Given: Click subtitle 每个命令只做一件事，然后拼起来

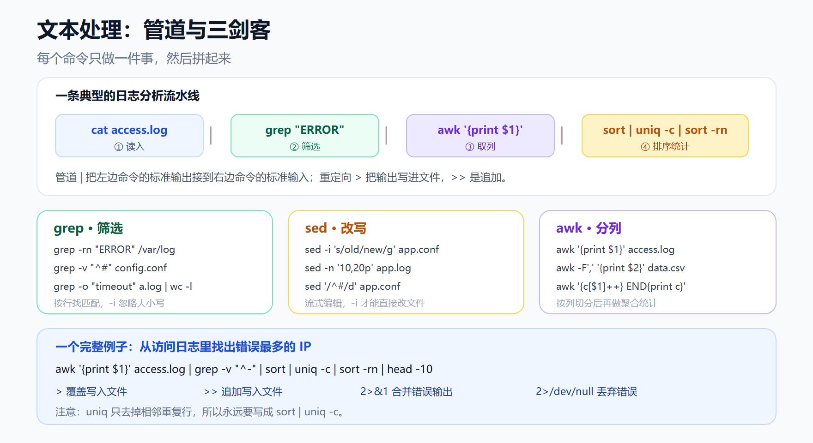Looking at the screenshot, I should (134, 59).
